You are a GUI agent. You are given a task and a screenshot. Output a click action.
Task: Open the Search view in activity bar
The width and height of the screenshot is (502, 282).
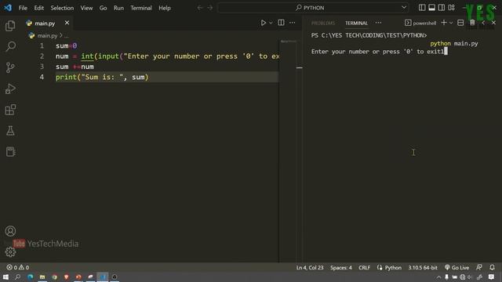pyautogui.click(x=10, y=47)
